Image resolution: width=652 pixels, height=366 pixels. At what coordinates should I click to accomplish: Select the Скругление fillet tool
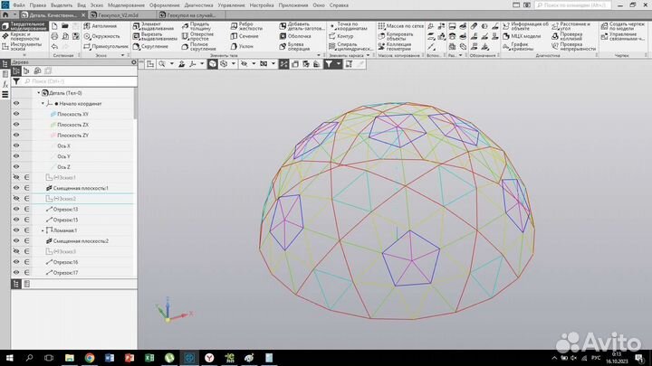(x=150, y=46)
